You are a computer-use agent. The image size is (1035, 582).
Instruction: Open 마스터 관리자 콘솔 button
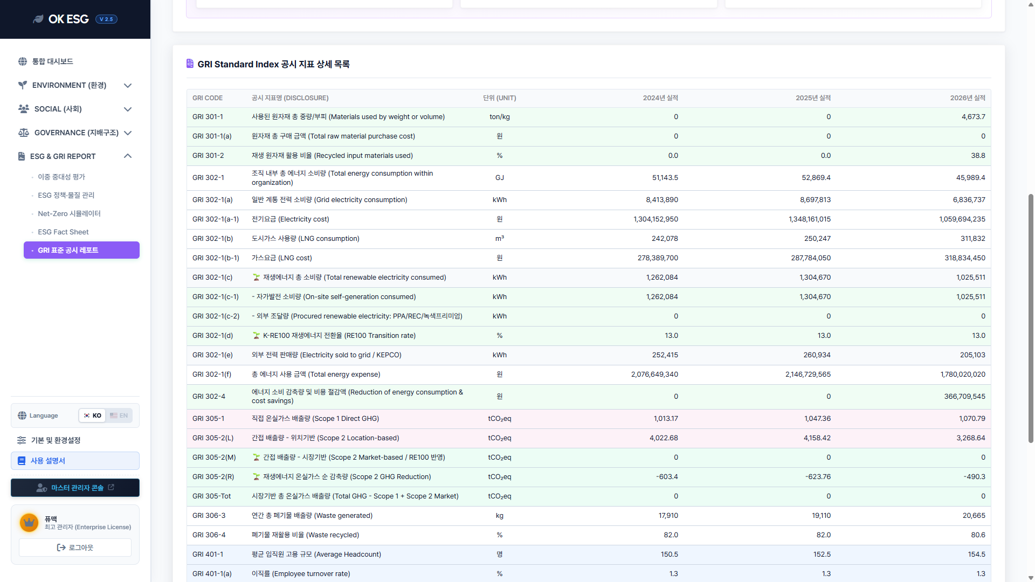[75, 488]
